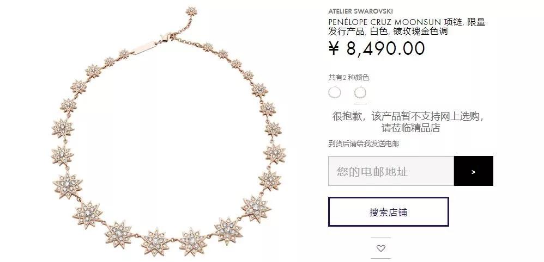Image resolution: width=544 pixels, height=262 pixels.
Task: Click the 共有2 种颜色 color count label
Action: point(349,78)
